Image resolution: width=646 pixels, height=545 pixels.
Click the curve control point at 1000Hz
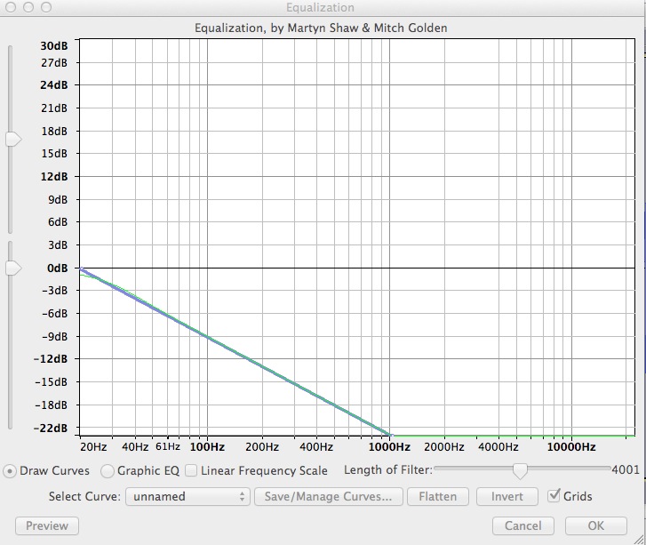coord(391,435)
